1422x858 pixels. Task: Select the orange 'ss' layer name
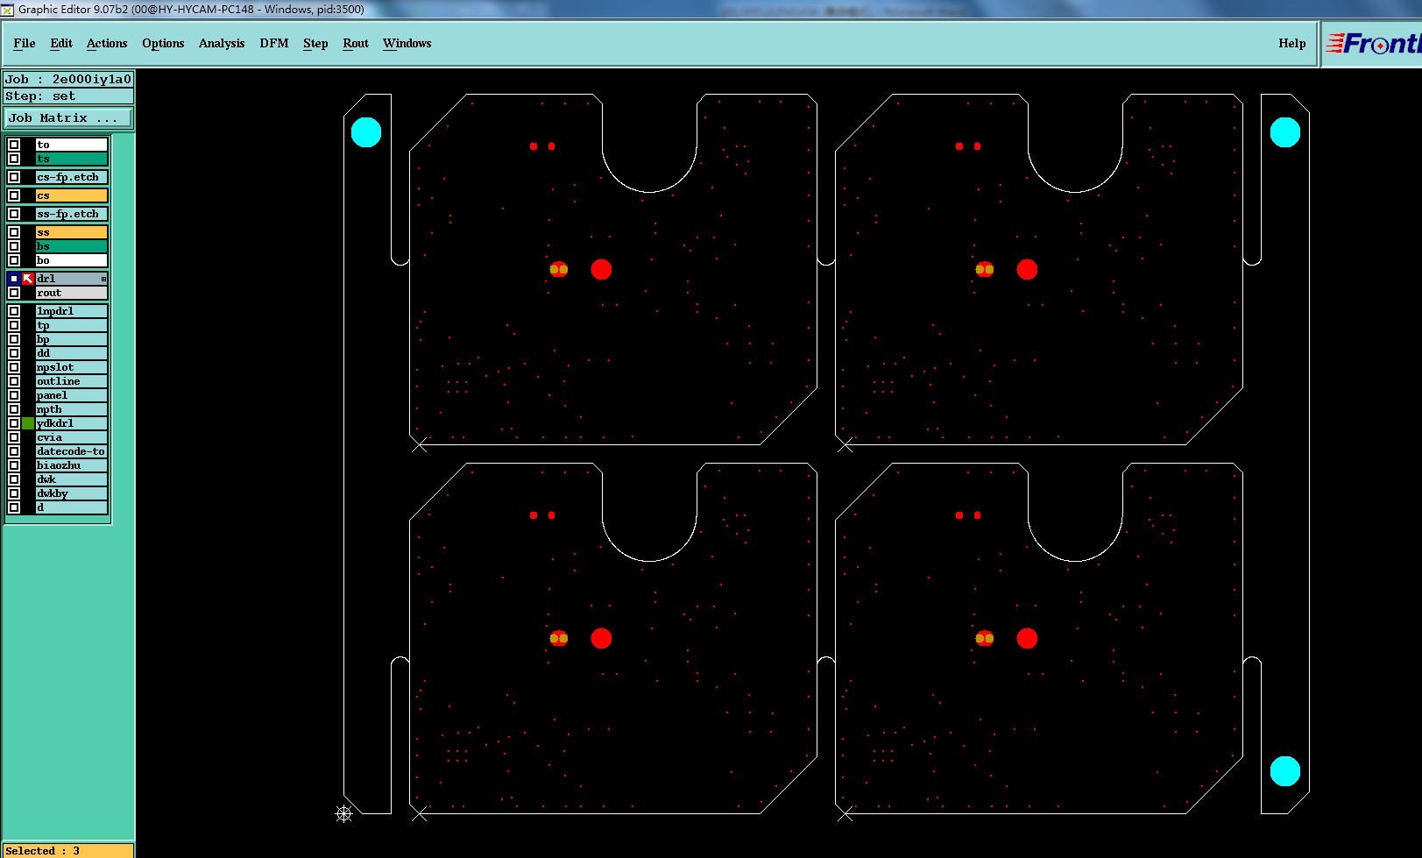click(72, 232)
